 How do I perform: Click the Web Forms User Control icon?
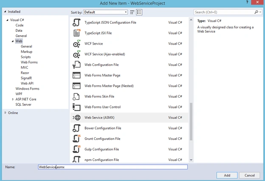tap(76, 107)
